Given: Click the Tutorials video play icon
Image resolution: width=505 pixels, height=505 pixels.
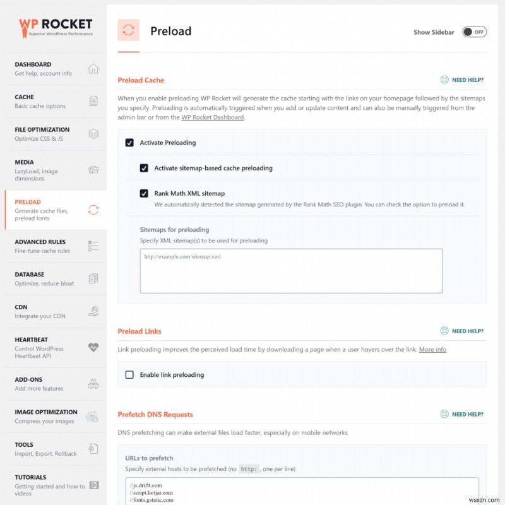Looking at the screenshot, I should 93,485.
